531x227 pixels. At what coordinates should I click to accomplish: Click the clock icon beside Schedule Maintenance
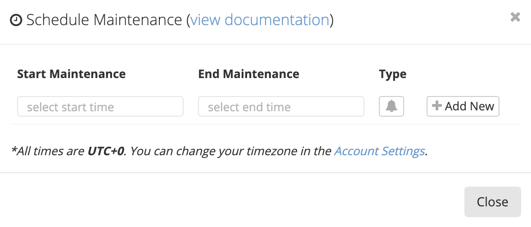(16, 20)
